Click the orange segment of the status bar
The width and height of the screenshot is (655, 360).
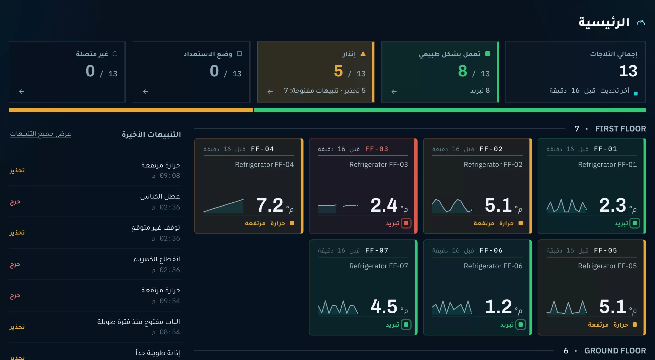(x=131, y=110)
